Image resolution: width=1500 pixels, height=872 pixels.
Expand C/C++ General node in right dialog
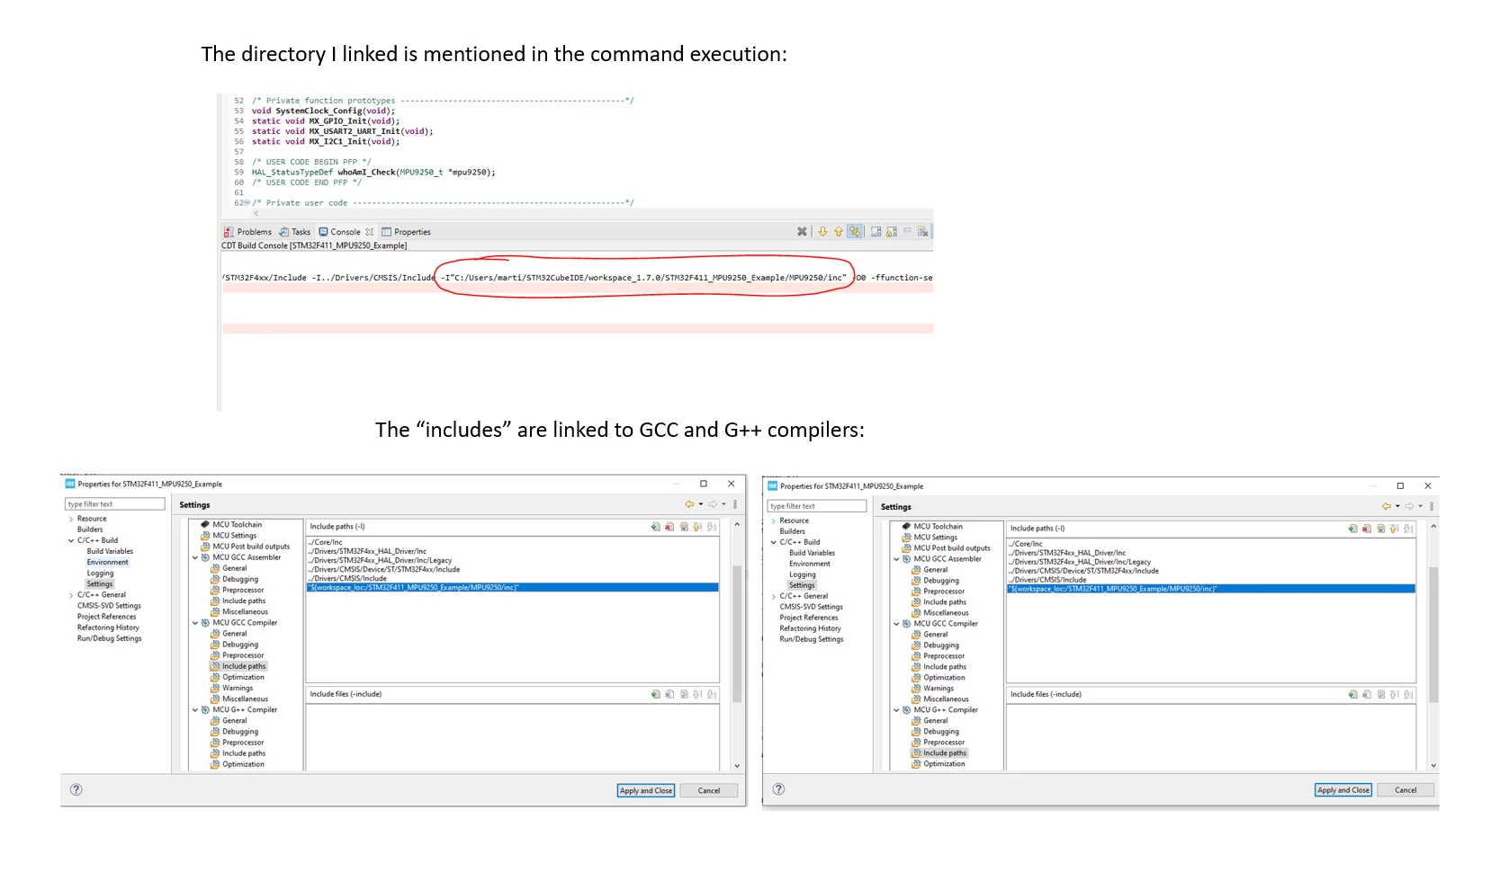click(x=774, y=596)
